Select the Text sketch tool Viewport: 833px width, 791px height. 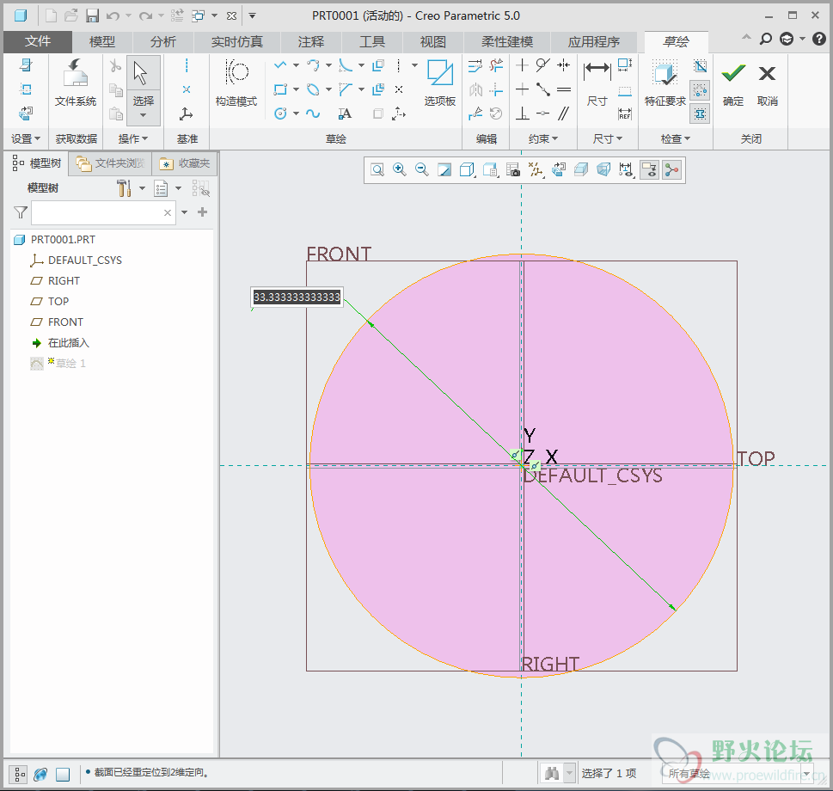point(346,113)
